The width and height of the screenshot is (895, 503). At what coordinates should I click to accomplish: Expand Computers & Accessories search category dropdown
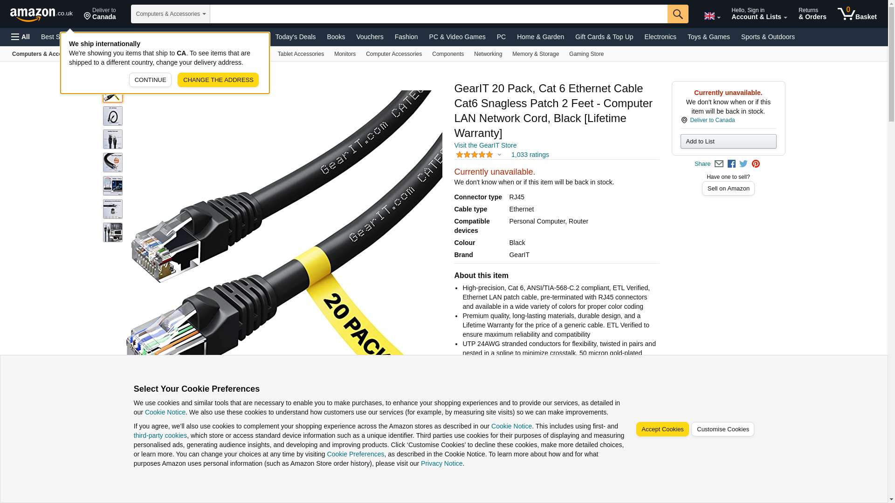click(171, 14)
